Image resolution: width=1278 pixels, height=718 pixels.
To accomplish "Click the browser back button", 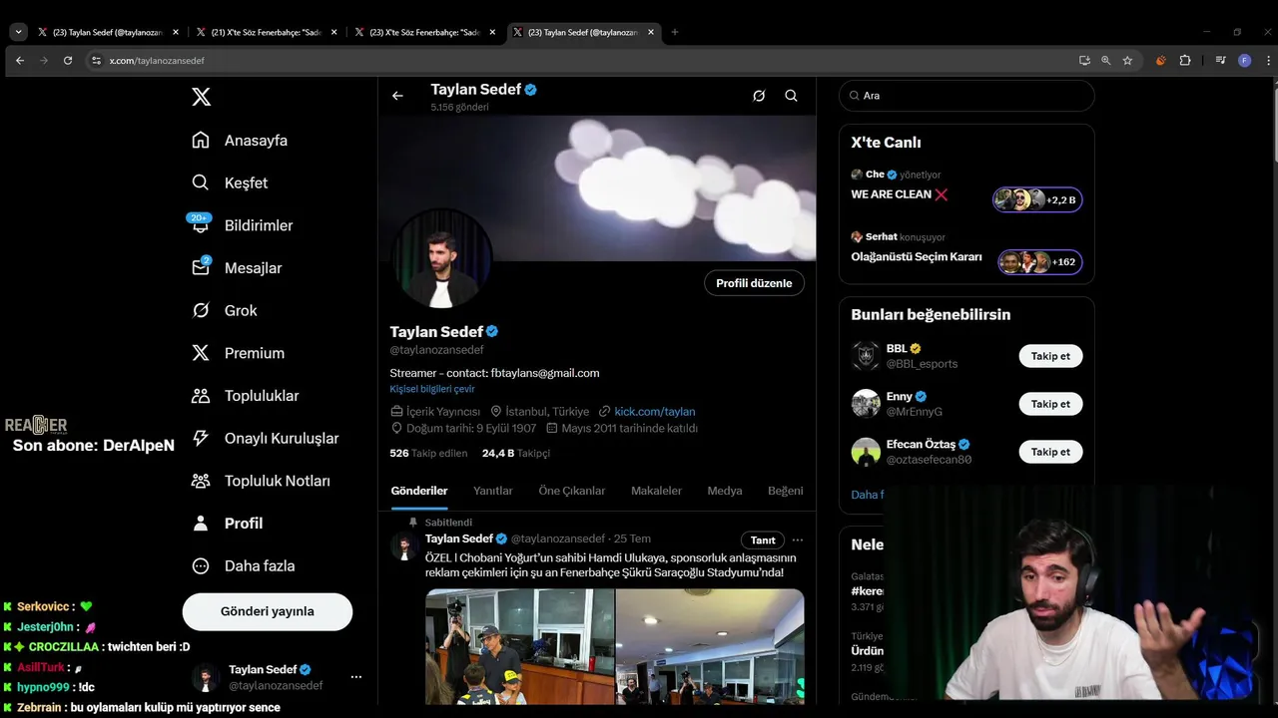I will point(20,61).
